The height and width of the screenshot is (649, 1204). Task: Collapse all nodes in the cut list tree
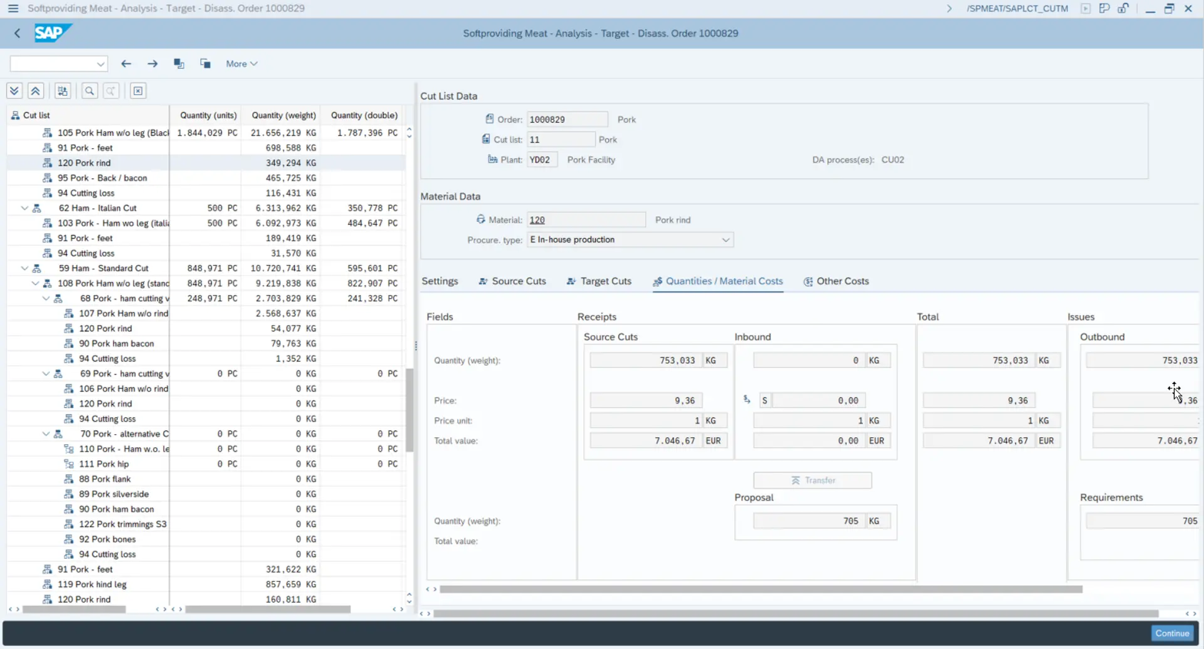pos(36,91)
